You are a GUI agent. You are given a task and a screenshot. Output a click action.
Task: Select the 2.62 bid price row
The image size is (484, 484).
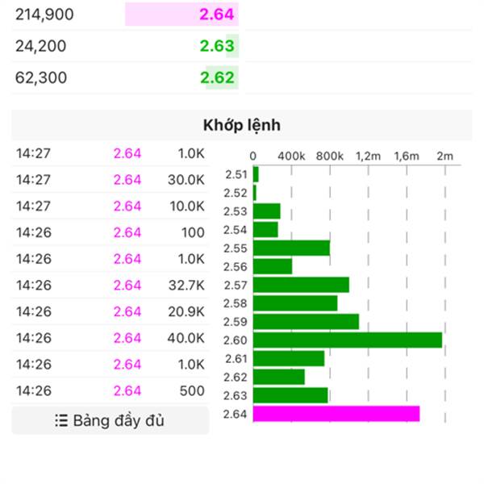click(x=125, y=77)
